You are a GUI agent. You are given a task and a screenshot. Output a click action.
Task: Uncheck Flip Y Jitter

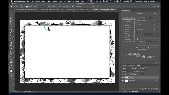pyautogui.click(x=149, y=48)
